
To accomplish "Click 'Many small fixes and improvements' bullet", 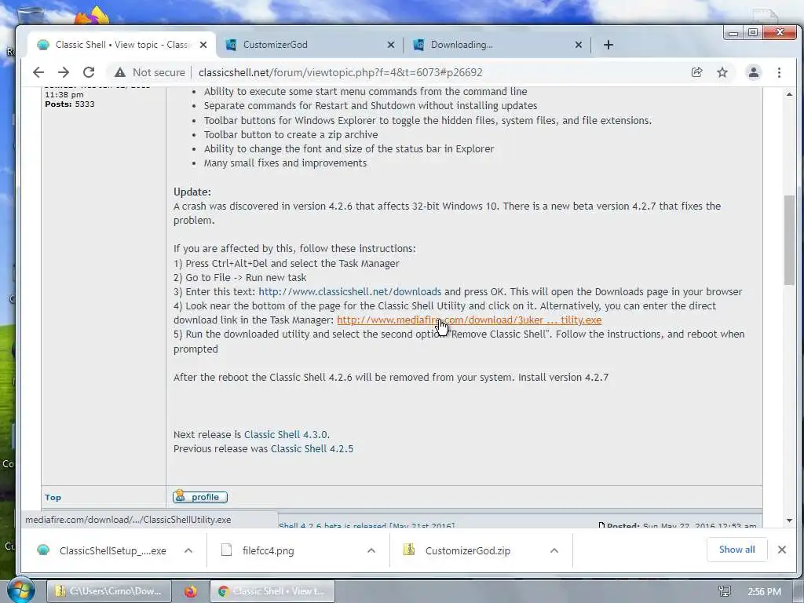I will click(285, 163).
